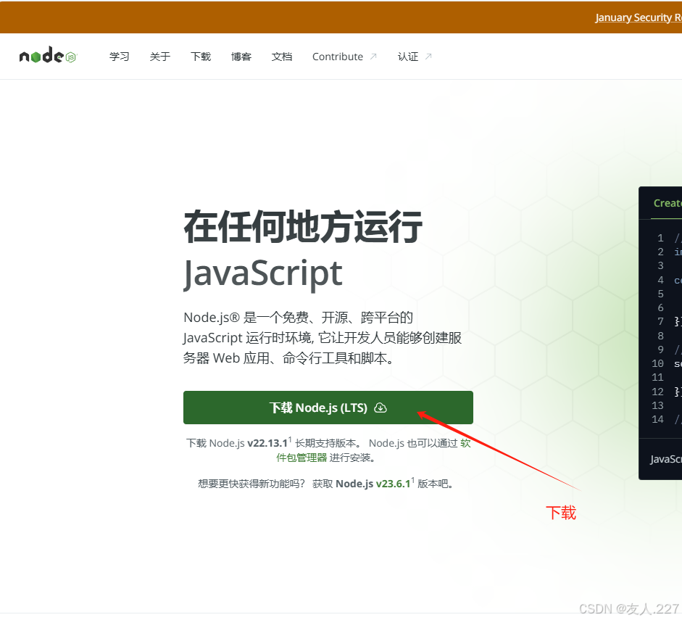Open the 关于 navigation item
The height and width of the screenshot is (620, 682).
[x=159, y=57]
